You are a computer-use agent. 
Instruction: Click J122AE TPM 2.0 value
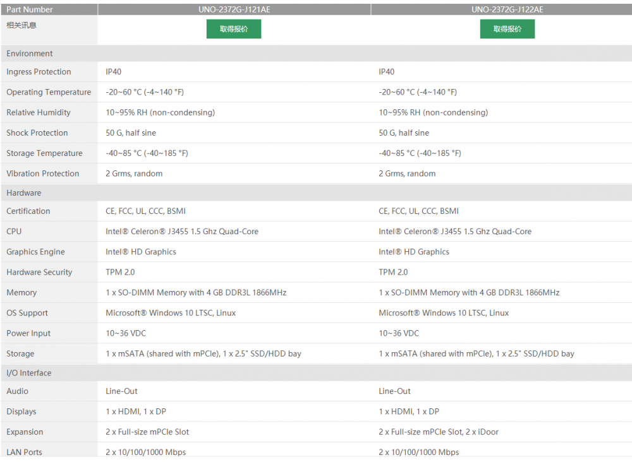coord(393,272)
